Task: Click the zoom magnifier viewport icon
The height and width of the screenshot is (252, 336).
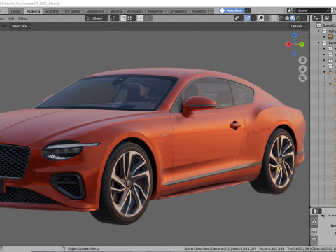Action: click(x=302, y=60)
